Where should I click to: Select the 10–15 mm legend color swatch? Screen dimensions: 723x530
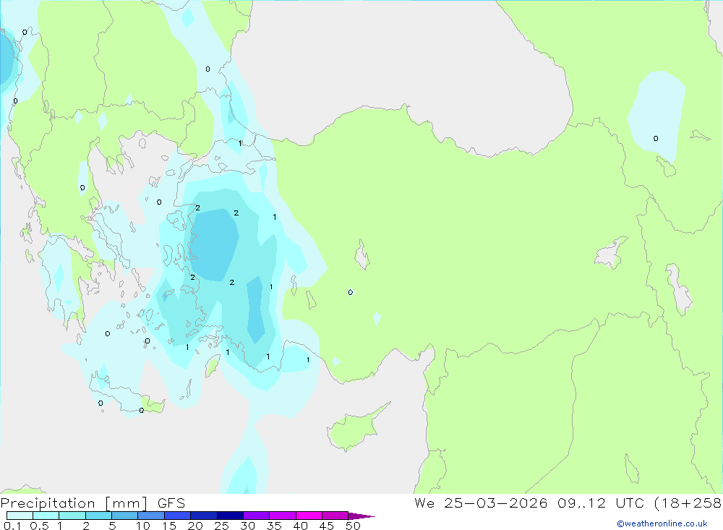(151, 516)
